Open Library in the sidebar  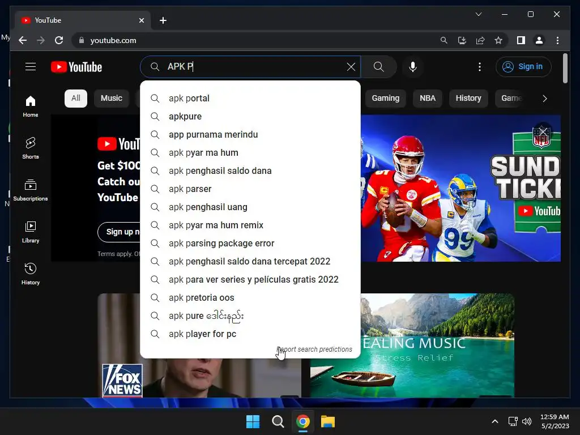tap(31, 232)
